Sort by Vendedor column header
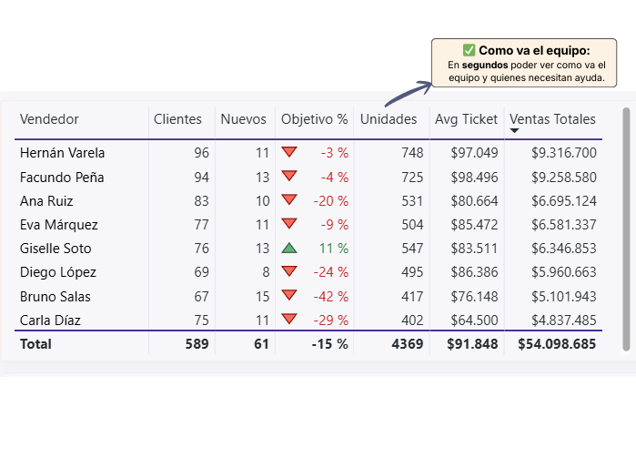Screen dimensions: 636x468 click(49, 119)
